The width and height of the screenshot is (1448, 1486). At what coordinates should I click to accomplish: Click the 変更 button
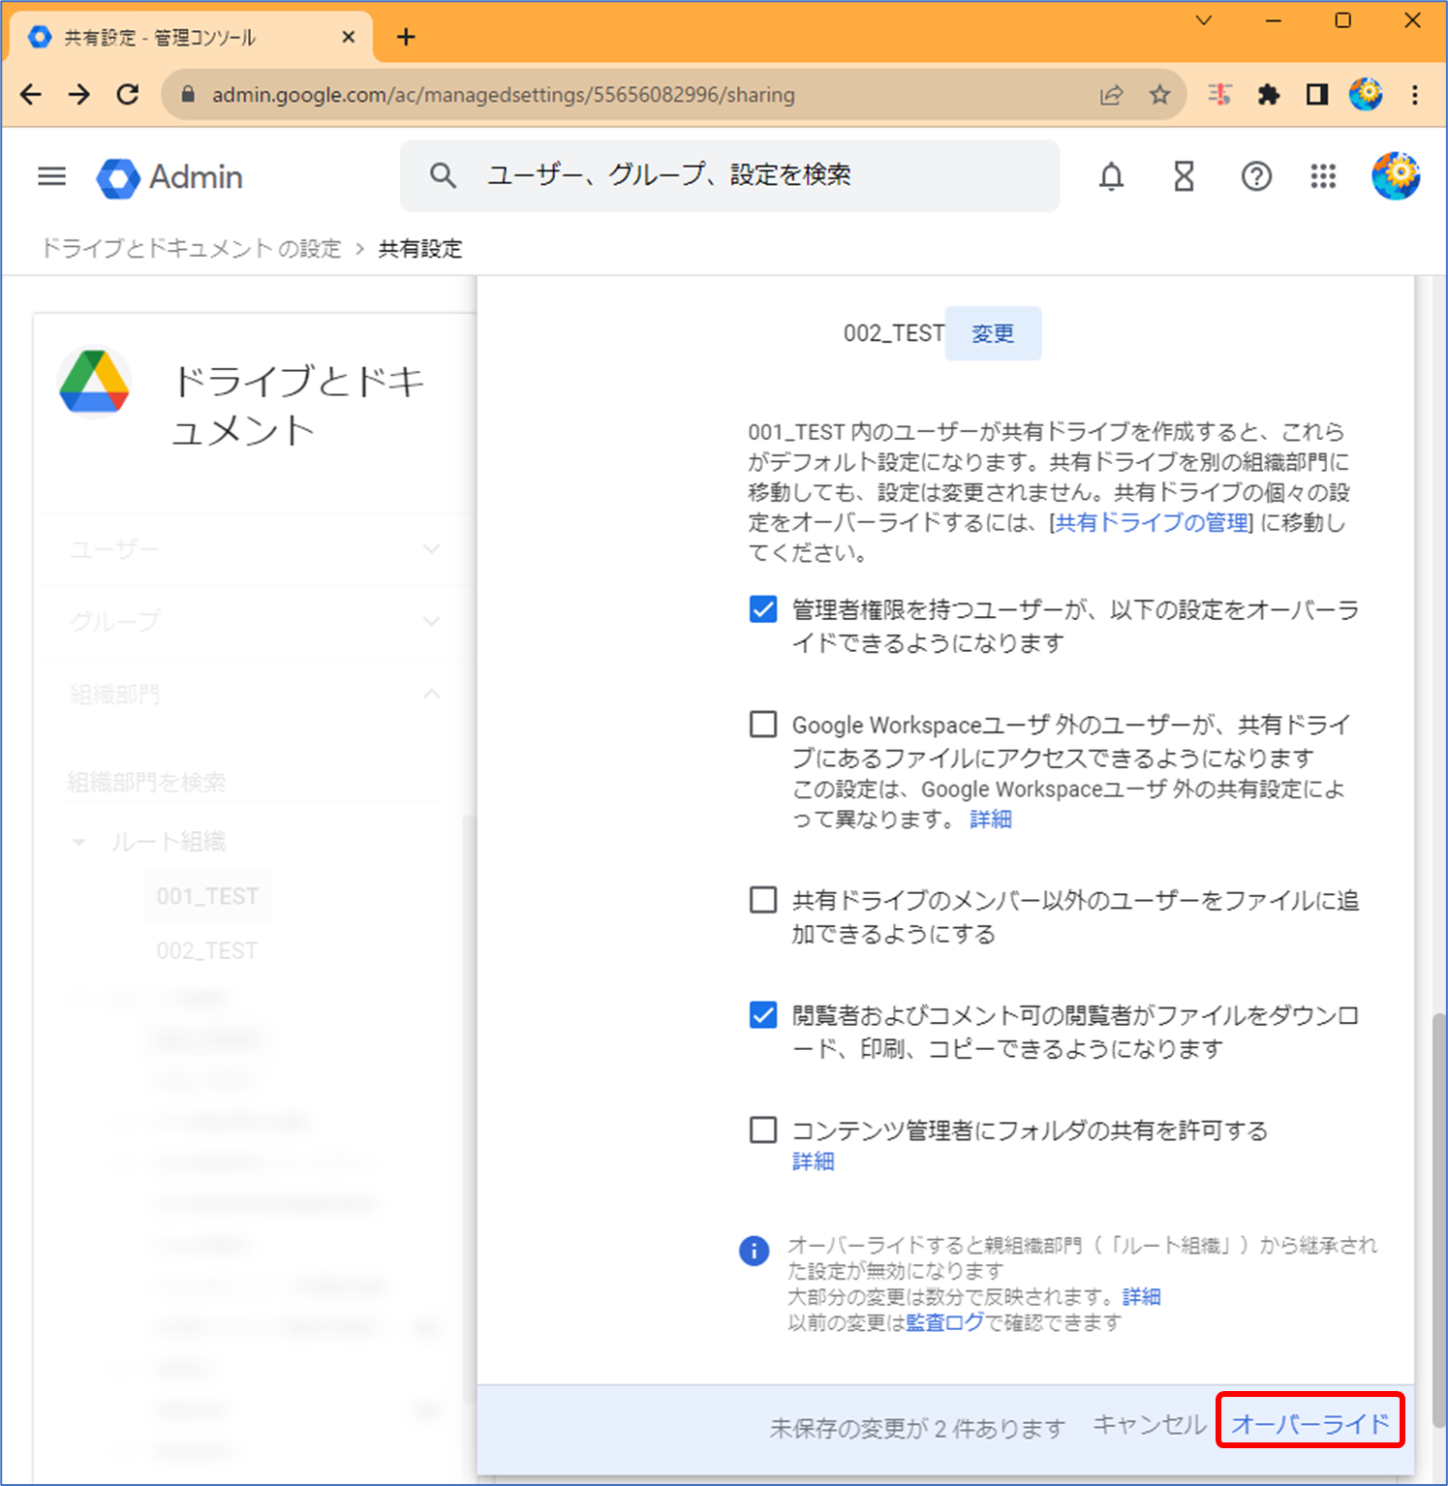pos(993,333)
